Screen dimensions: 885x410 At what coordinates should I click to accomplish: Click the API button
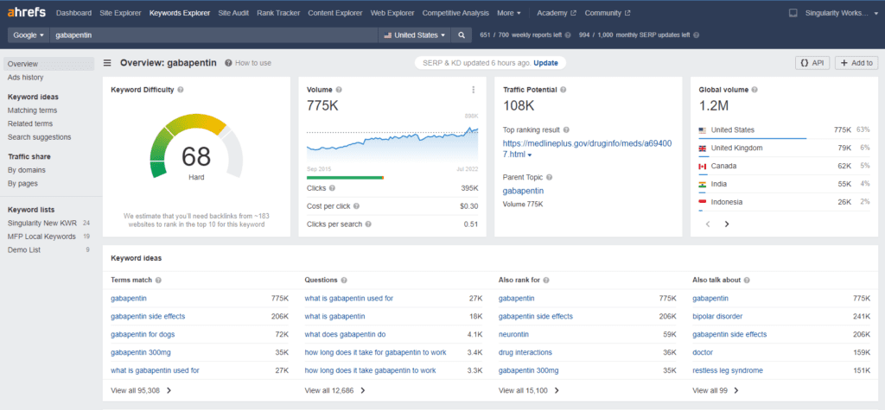(x=812, y=63)
